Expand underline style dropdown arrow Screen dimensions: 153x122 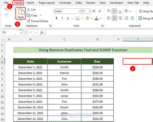[72, 18]
